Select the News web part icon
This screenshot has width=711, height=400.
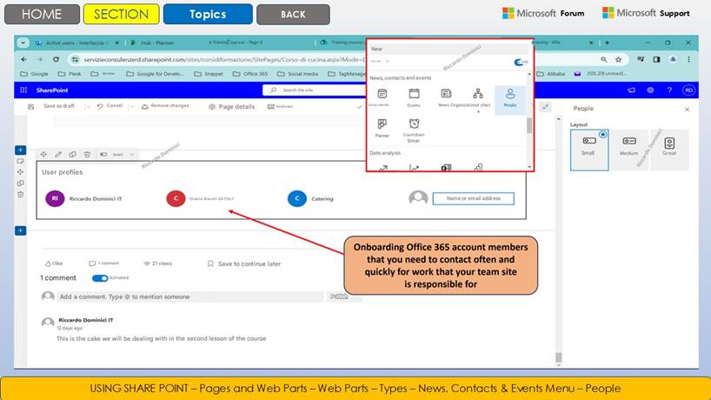coord(446,93)
